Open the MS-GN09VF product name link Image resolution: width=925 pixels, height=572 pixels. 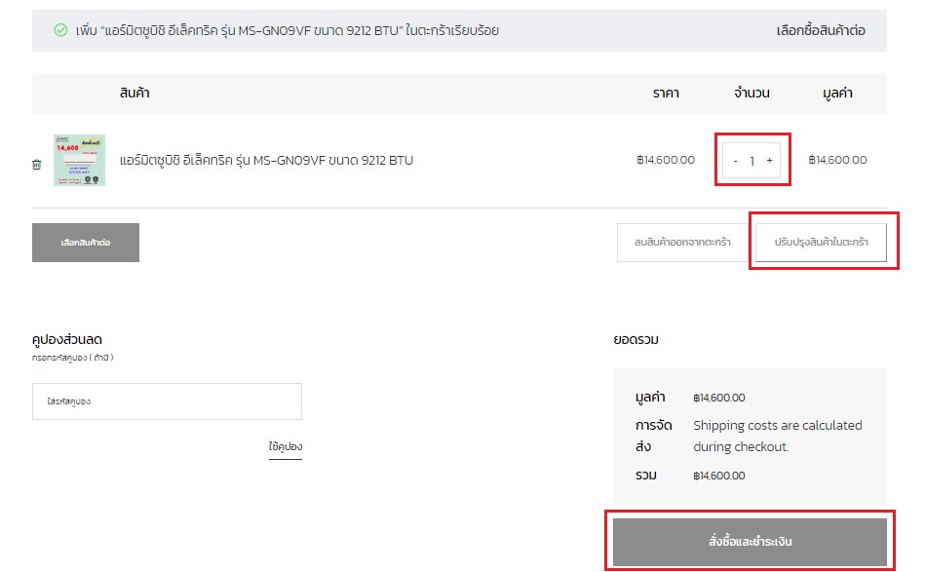[x=266, y=160]
